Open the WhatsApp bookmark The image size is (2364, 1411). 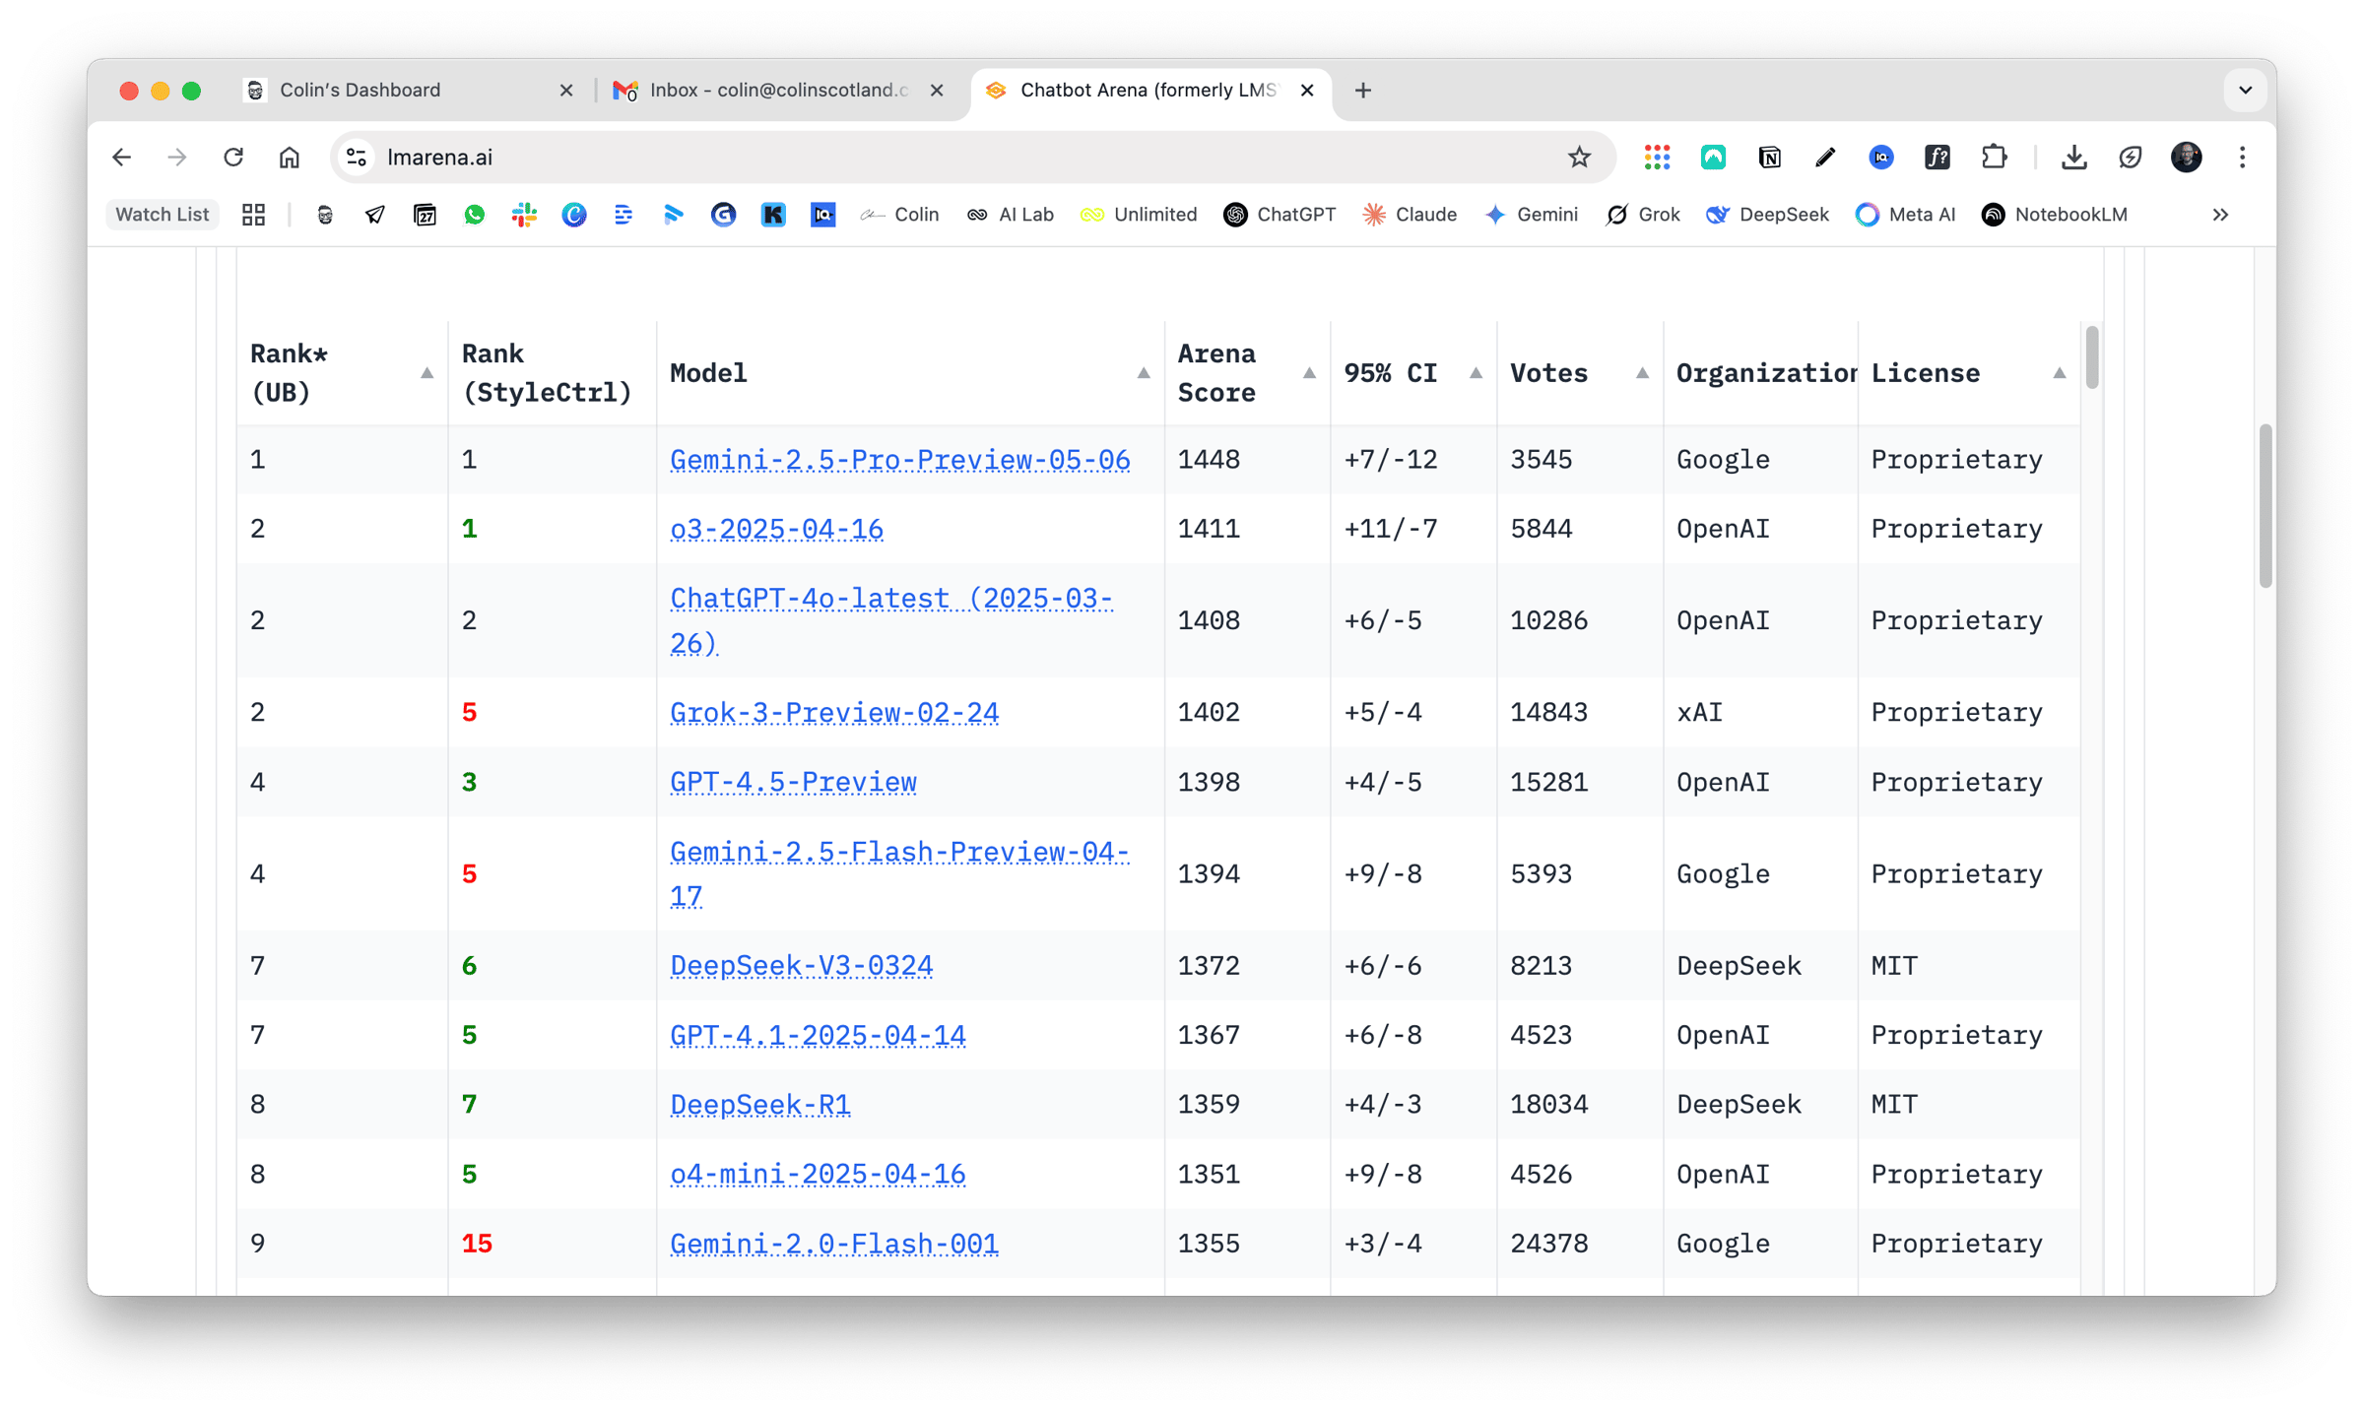(x=475, y=215)
